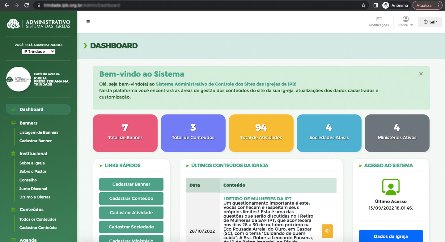Click the browser reload icon
The height and width of the screenshot is (242, 445).
[27, 5]
